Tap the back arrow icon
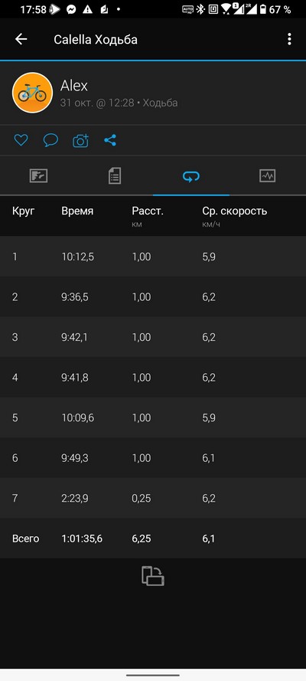Image resolution: width=306 pixels, height=681 pixels. 21,39
